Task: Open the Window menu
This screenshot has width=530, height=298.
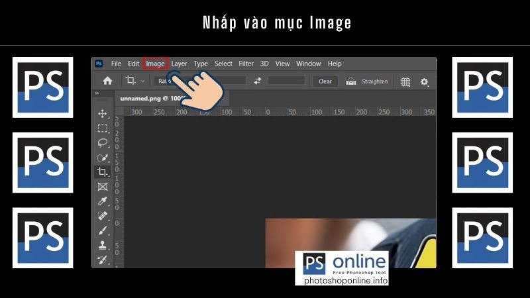Action: pos(309,64)
